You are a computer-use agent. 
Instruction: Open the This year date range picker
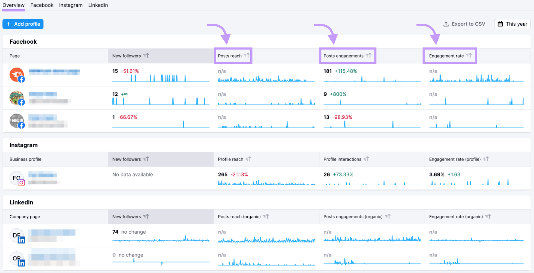[x=512, y=24]
